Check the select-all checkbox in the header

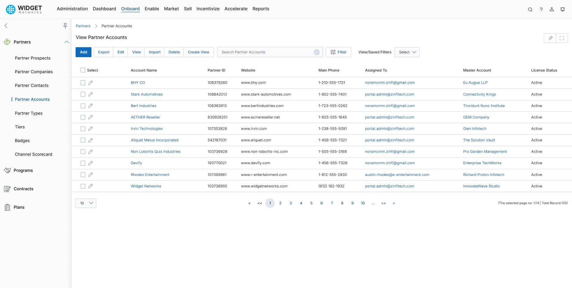tap(83, 70)
